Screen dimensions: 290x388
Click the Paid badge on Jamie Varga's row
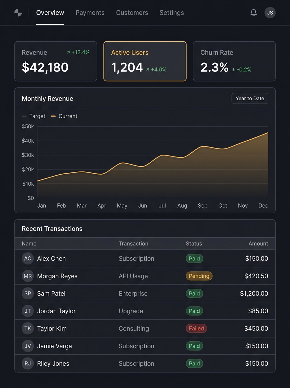click(194, 346)
